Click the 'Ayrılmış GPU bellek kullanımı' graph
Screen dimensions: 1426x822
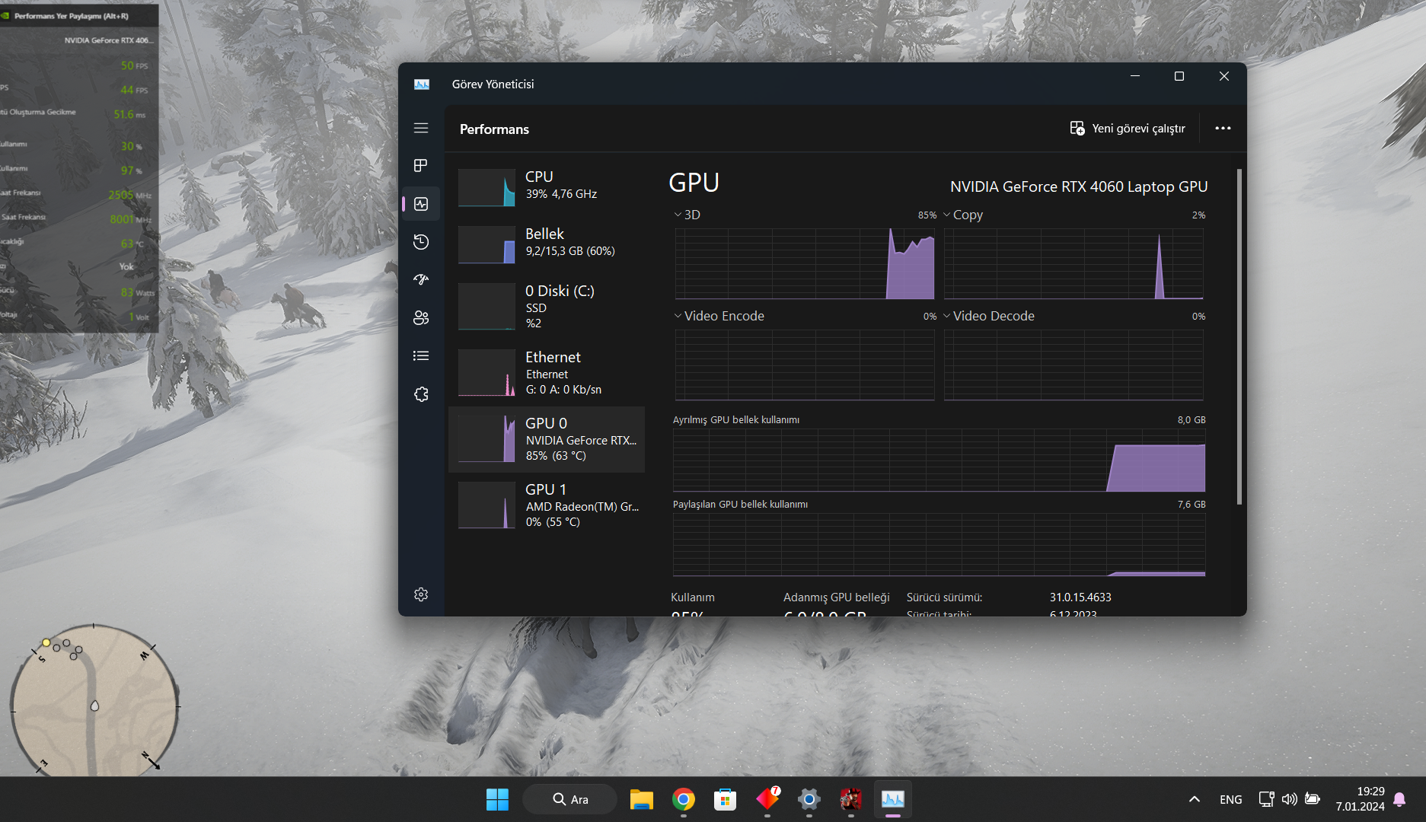point(939,460)
